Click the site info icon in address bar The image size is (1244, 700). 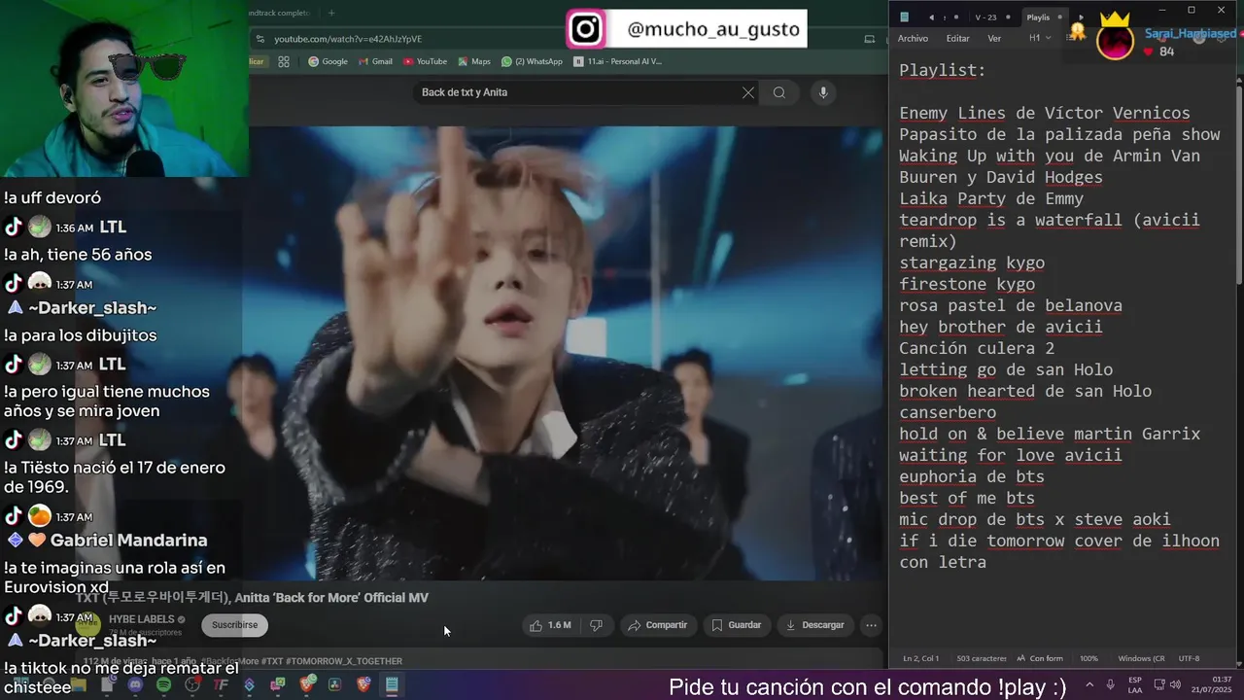(259, 39)
